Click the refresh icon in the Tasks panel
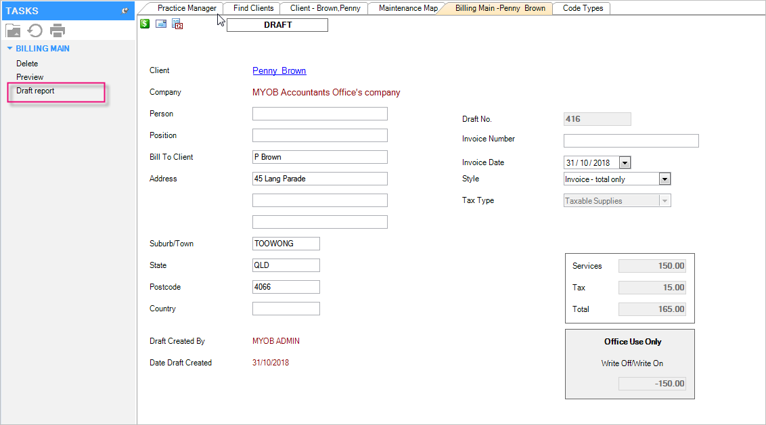This screenshot has height=425, width=766. (x=35, y=30)
